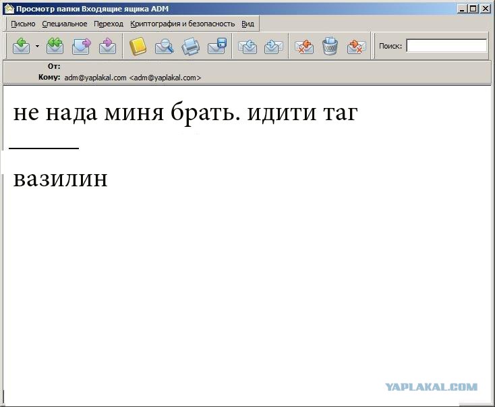Go to the previous message envelope icon

pyautogui.click(x=247, y=46)
